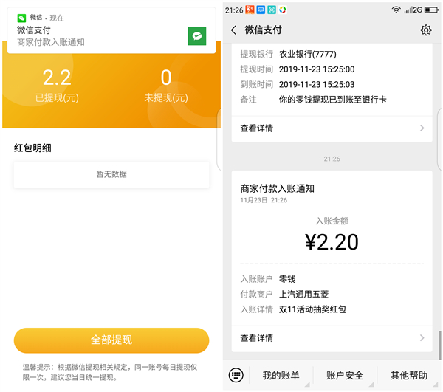Screen dimensions: 443x392
Task: Tap the chat scrollbar on the right edge
Action: [439, 345]
